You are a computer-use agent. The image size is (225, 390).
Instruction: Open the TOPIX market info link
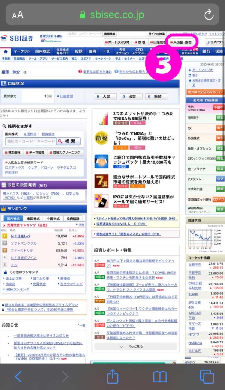193,294
